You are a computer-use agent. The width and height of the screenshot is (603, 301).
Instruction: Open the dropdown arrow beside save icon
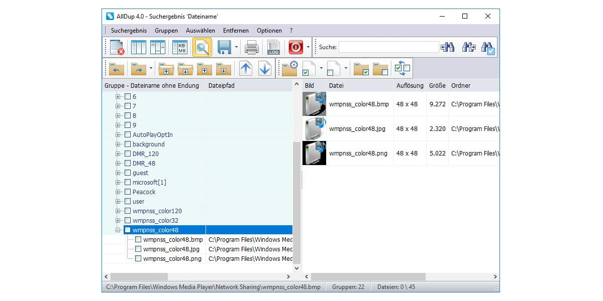236,47
